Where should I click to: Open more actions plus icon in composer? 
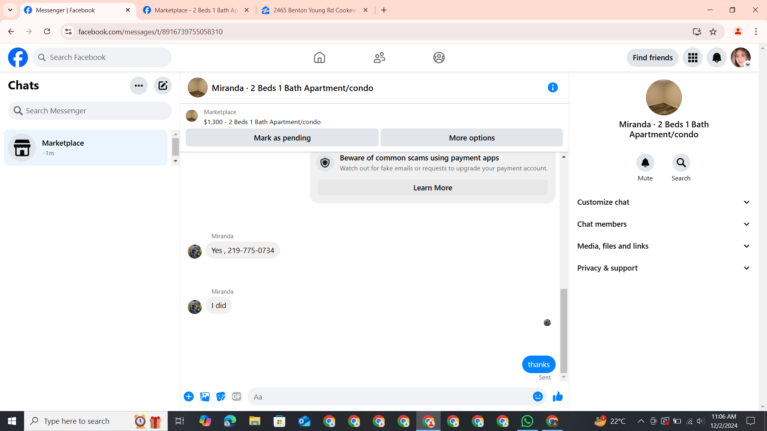(x=189, y=397)
